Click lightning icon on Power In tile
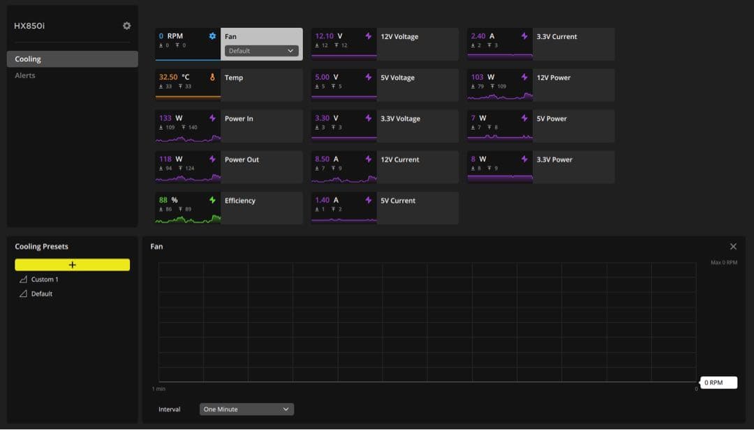The image size is (754, 430). (212, 118)
